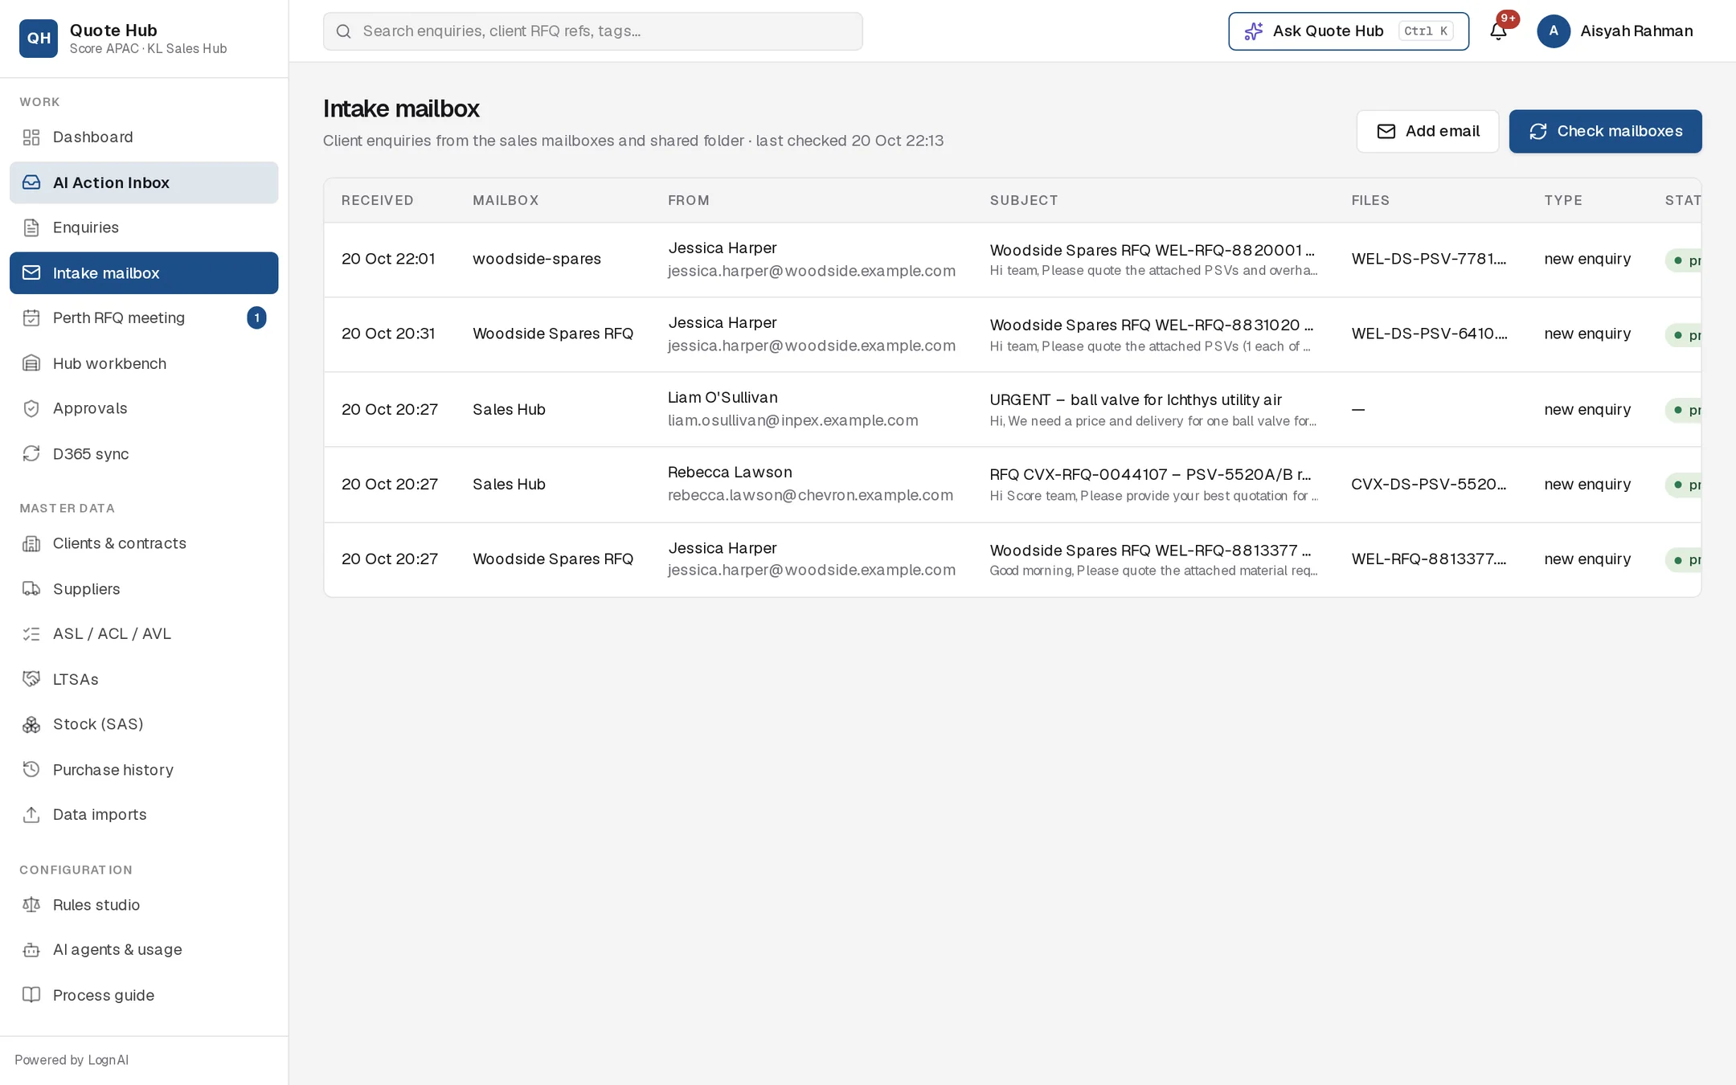The height and width of the screenshot is (1085, 1736).
Task: Focus the search enquiries input field
Action: 592,31
